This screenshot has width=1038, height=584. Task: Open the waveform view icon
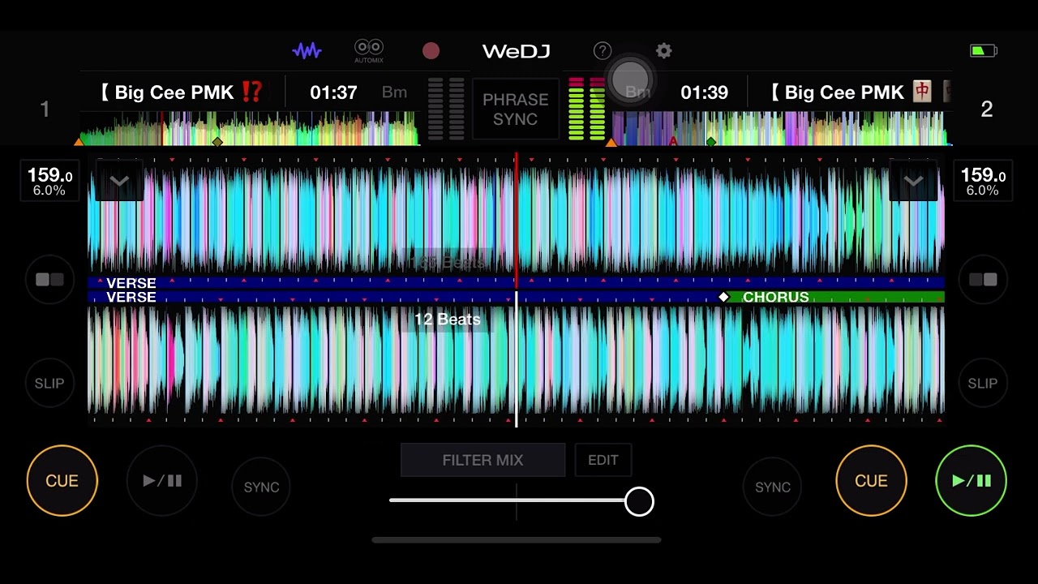pos(307,51)
